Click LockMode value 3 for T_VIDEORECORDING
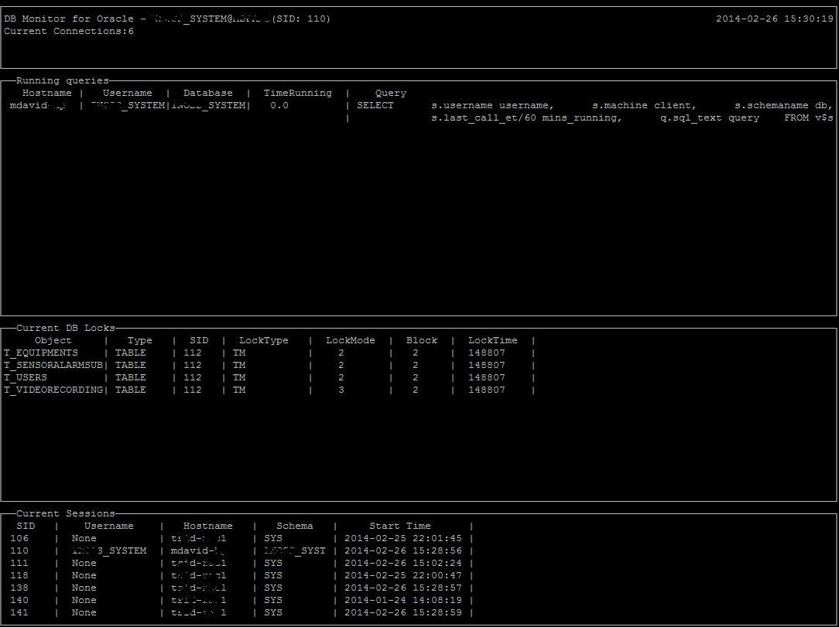The width and height of the screenshot is (839, 627). click(341, 390)
